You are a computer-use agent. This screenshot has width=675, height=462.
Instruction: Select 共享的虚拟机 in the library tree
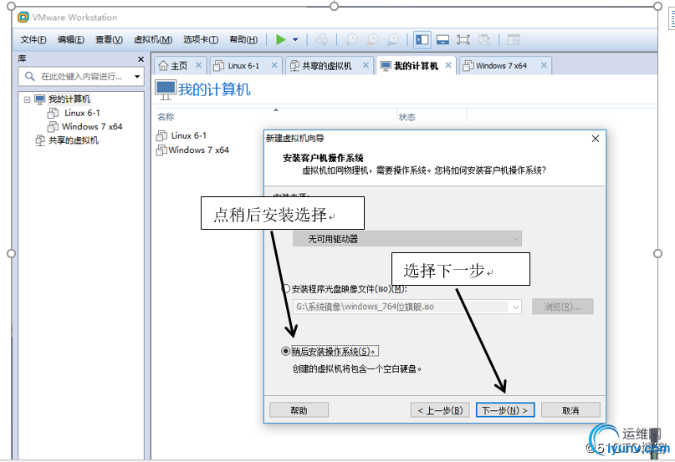pyautogui.click(x=73, y=140)
